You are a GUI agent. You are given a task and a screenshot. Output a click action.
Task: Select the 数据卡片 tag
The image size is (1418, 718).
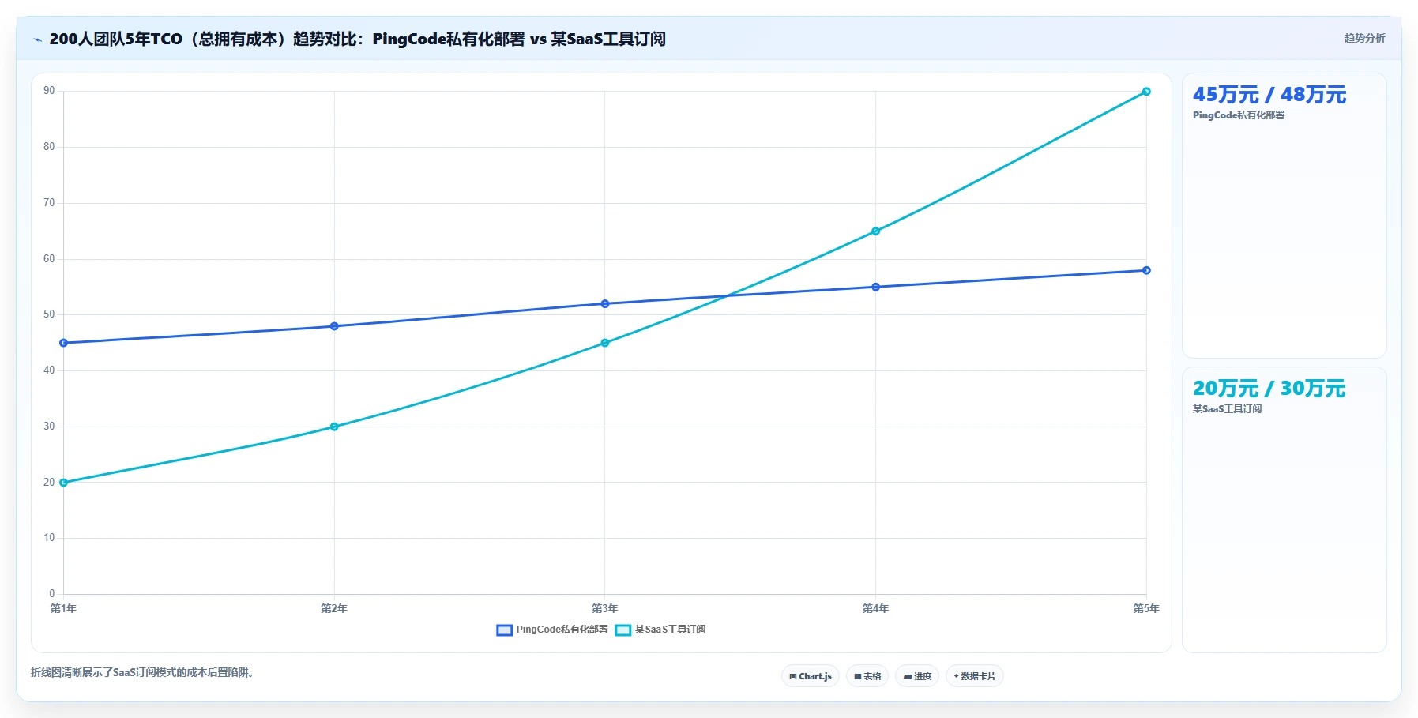(x=975, y=676)
